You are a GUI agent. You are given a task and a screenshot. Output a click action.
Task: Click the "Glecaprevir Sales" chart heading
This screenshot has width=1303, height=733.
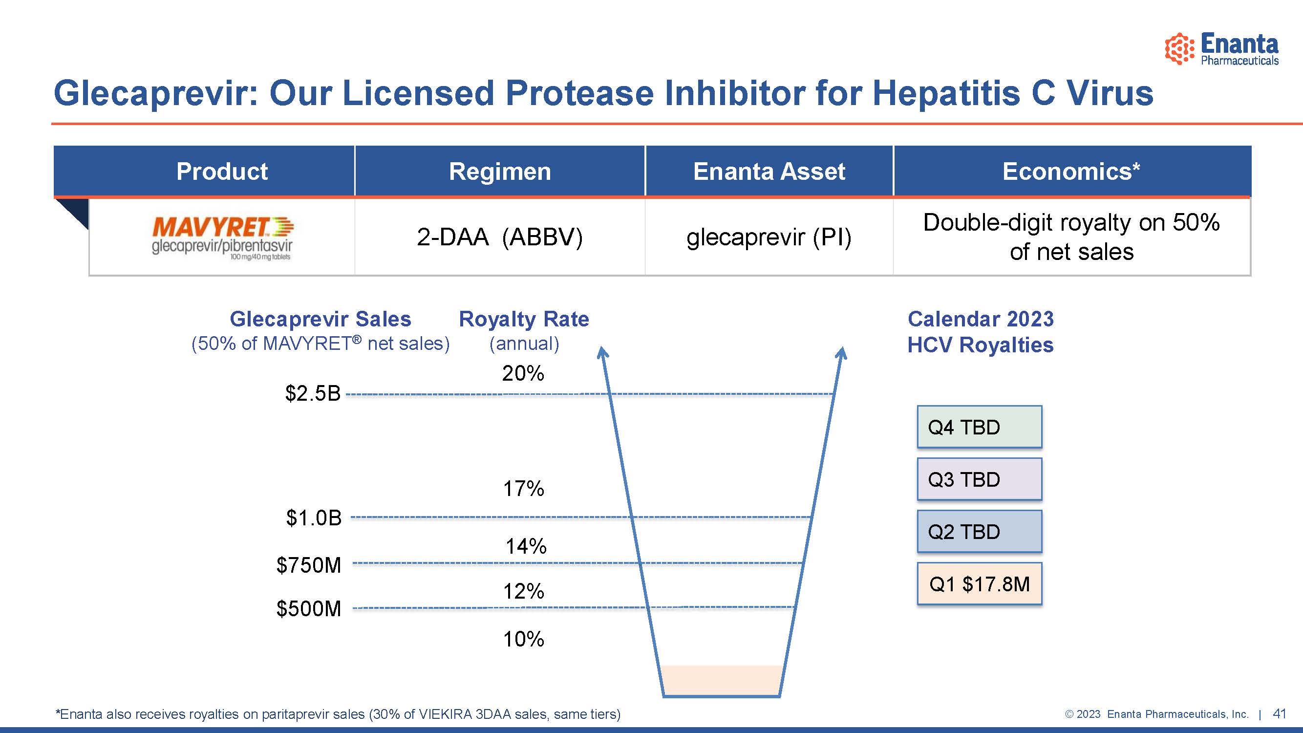click(320, 319)
